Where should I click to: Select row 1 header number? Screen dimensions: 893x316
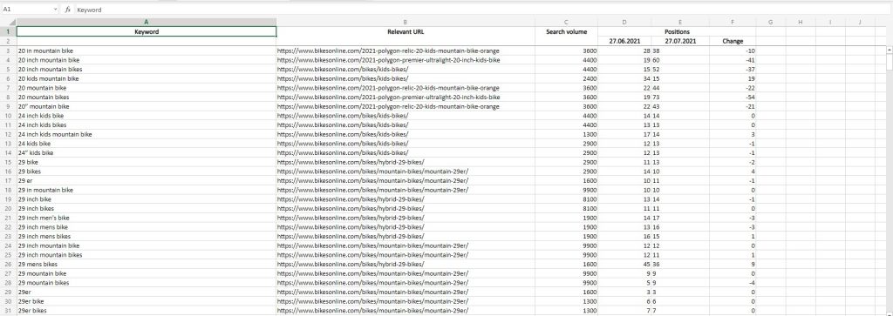8,32
